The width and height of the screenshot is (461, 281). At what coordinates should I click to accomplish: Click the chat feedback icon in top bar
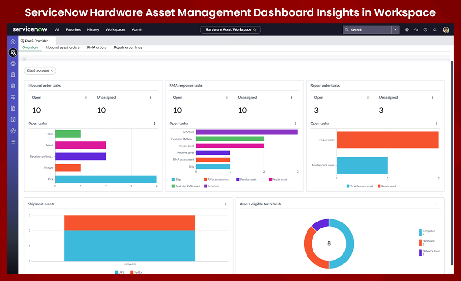point(416,29)
